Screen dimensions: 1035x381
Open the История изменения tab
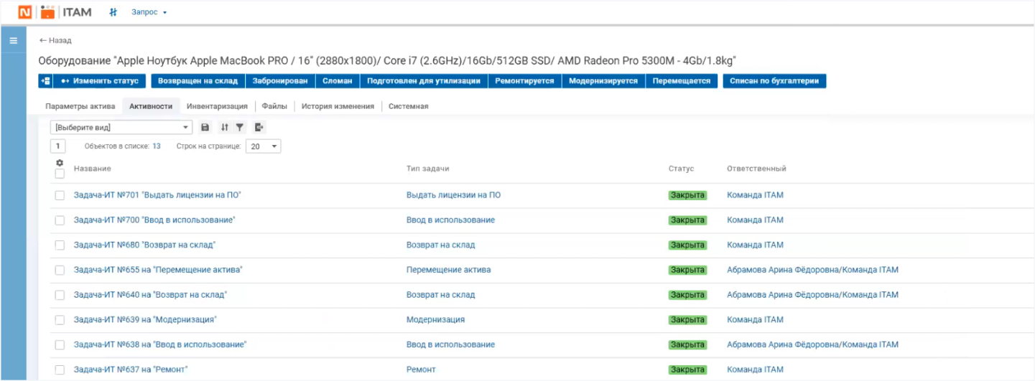[338, 106]
